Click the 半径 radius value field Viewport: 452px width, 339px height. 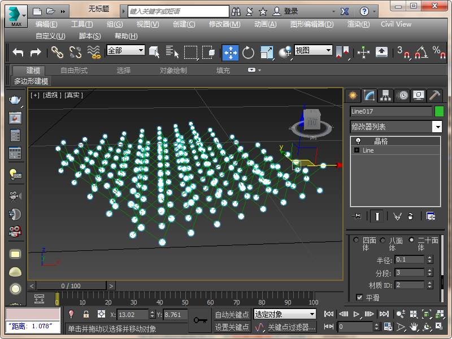point(409,259)
